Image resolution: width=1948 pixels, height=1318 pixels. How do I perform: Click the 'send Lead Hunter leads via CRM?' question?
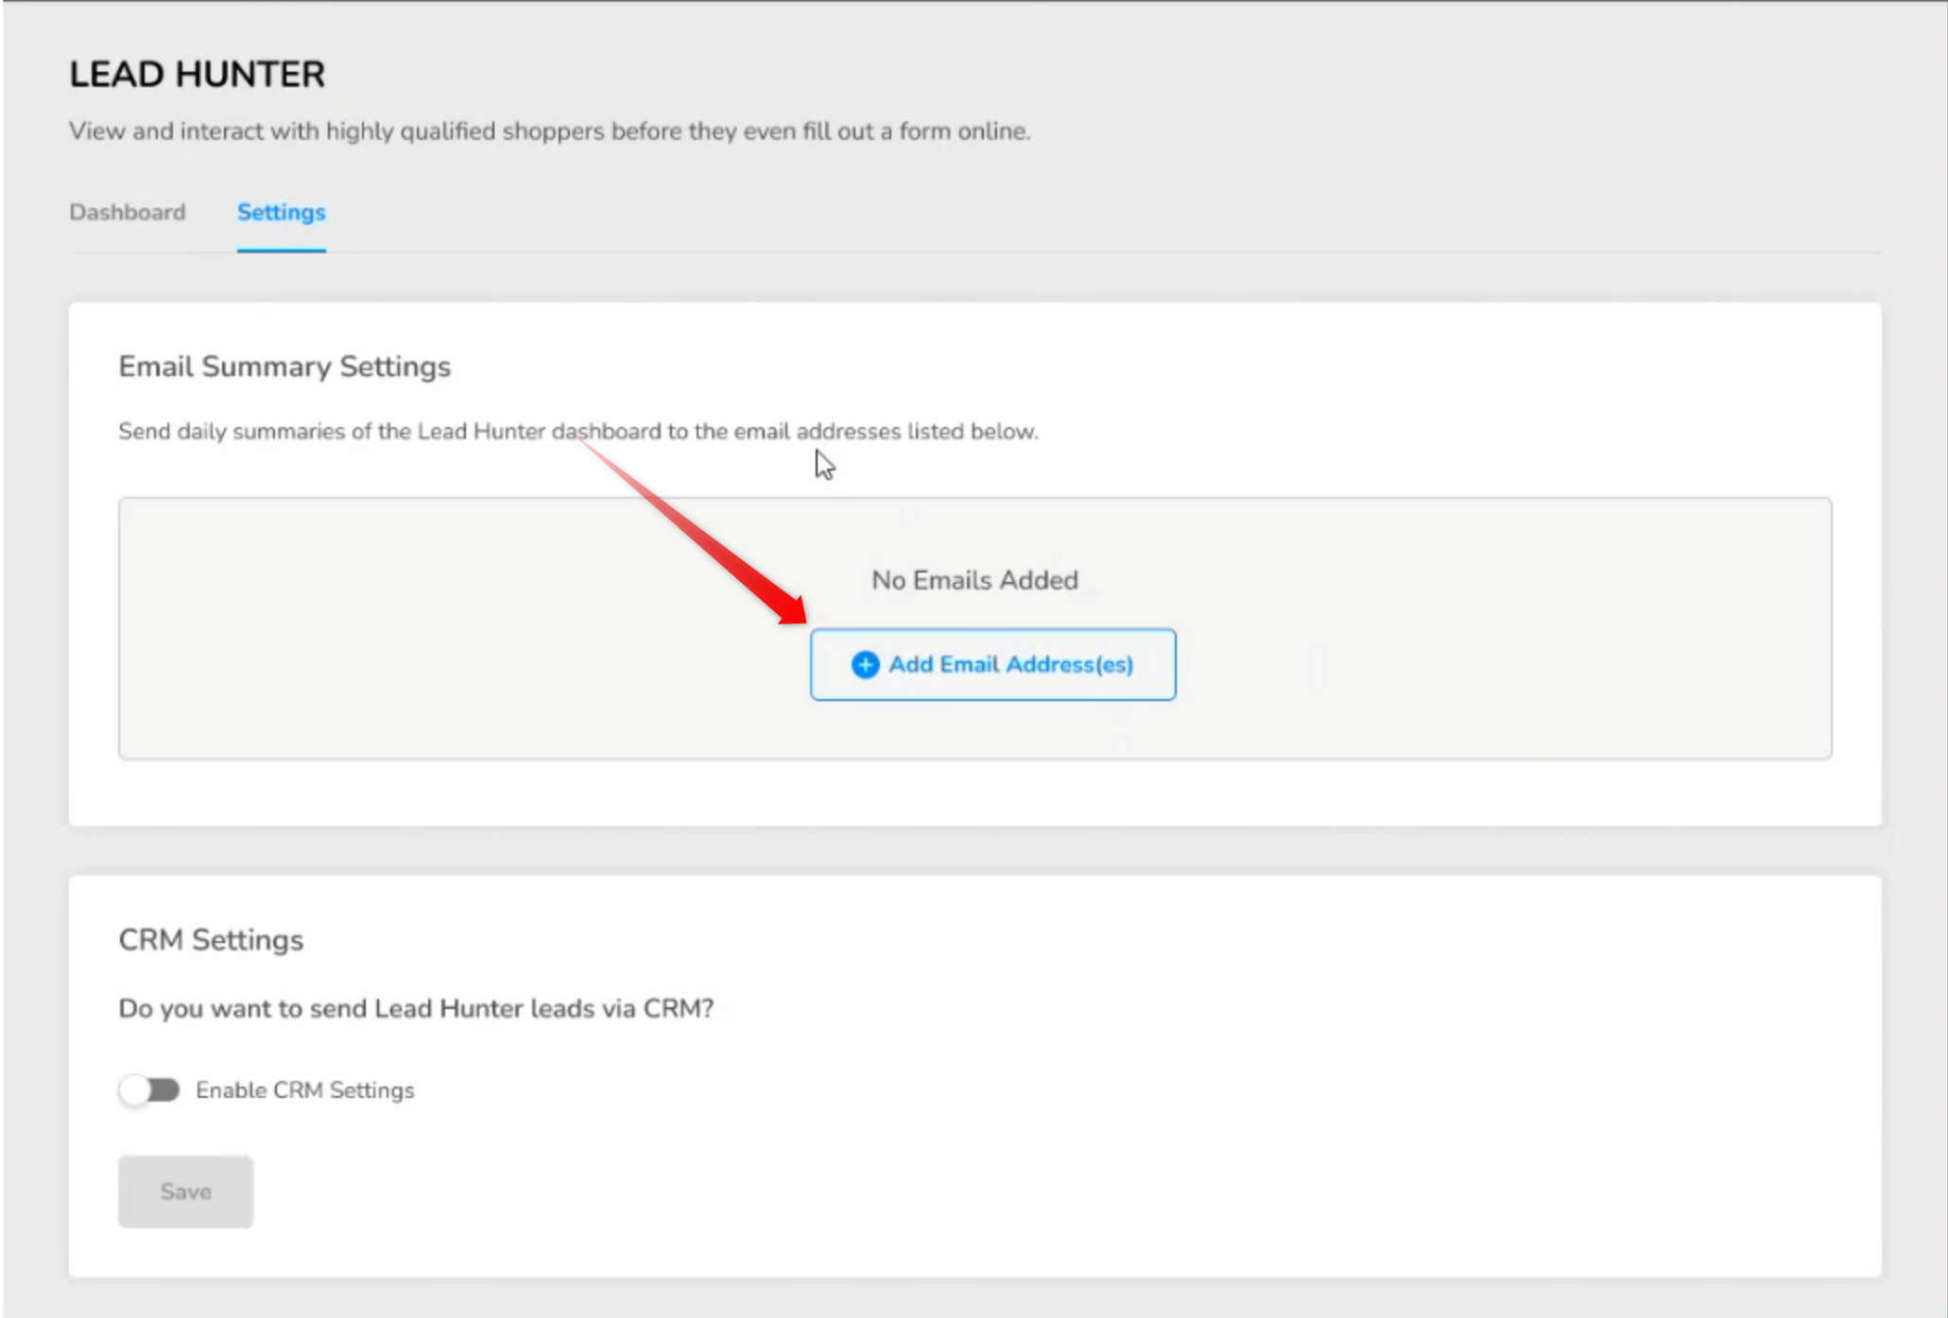tap(416, 1008)
